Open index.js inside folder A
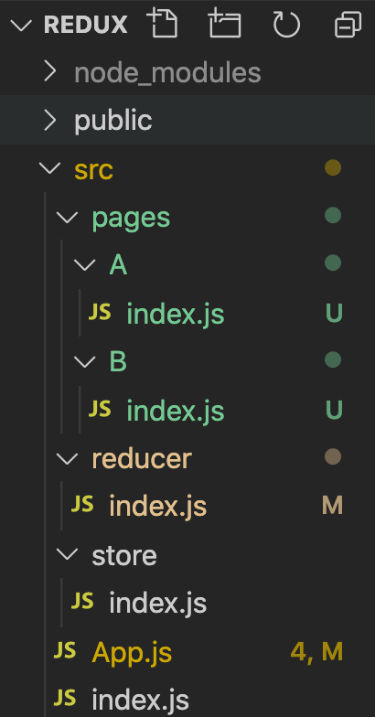The height and width of the screenshot is (717, 375). click(x=176, y=314)
